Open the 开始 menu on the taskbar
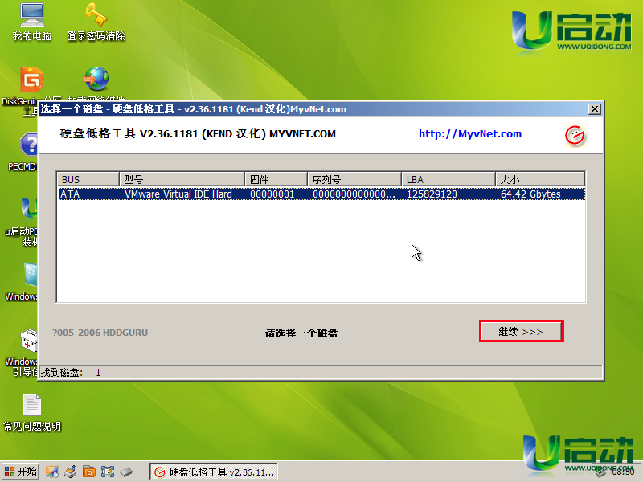Screen dimensions: 643x482 pos(19,471)
